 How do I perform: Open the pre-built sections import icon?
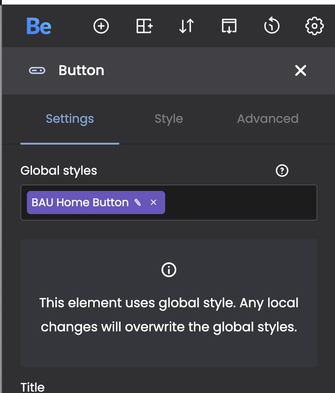(x=229, y=26)
